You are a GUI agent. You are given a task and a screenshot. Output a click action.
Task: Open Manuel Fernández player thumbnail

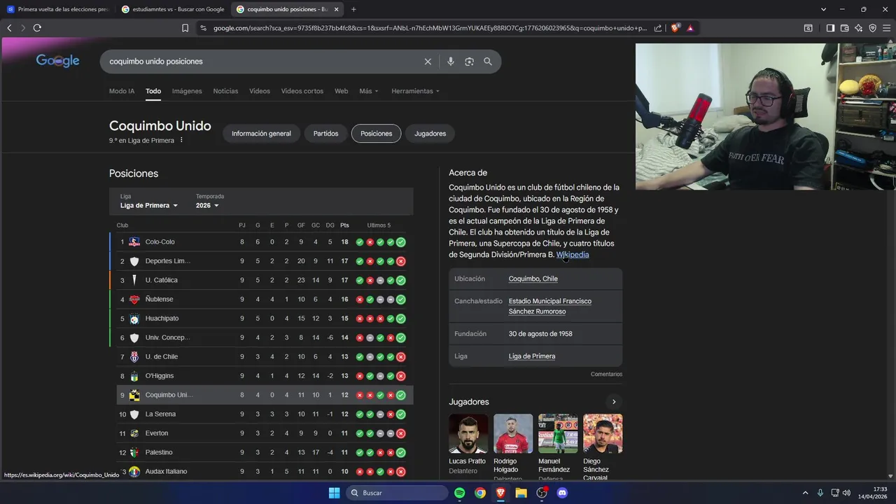(558, 433)
